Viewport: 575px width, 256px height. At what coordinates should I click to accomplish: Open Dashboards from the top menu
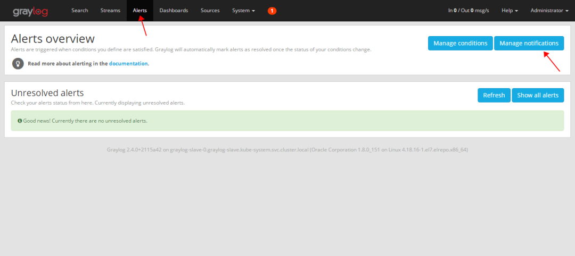[x=174, y=11]
